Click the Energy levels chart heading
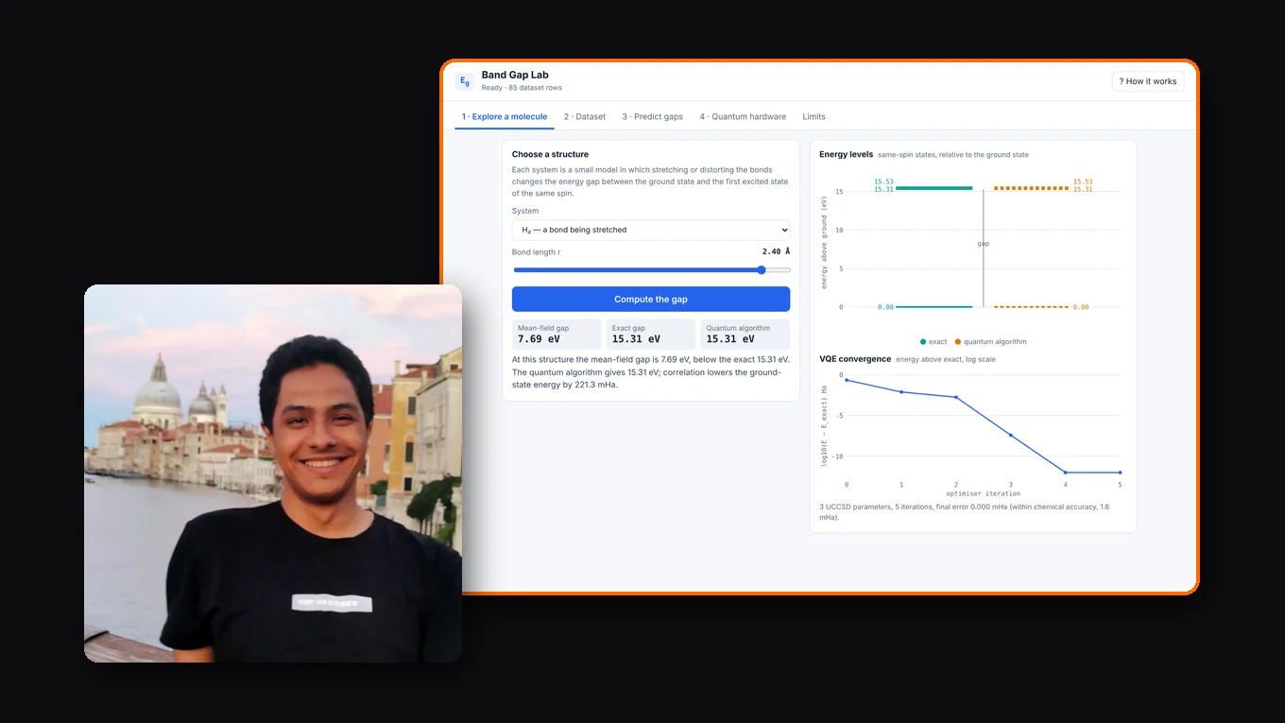This screenshot has height=723, width=1285. [x=846, y=154]
